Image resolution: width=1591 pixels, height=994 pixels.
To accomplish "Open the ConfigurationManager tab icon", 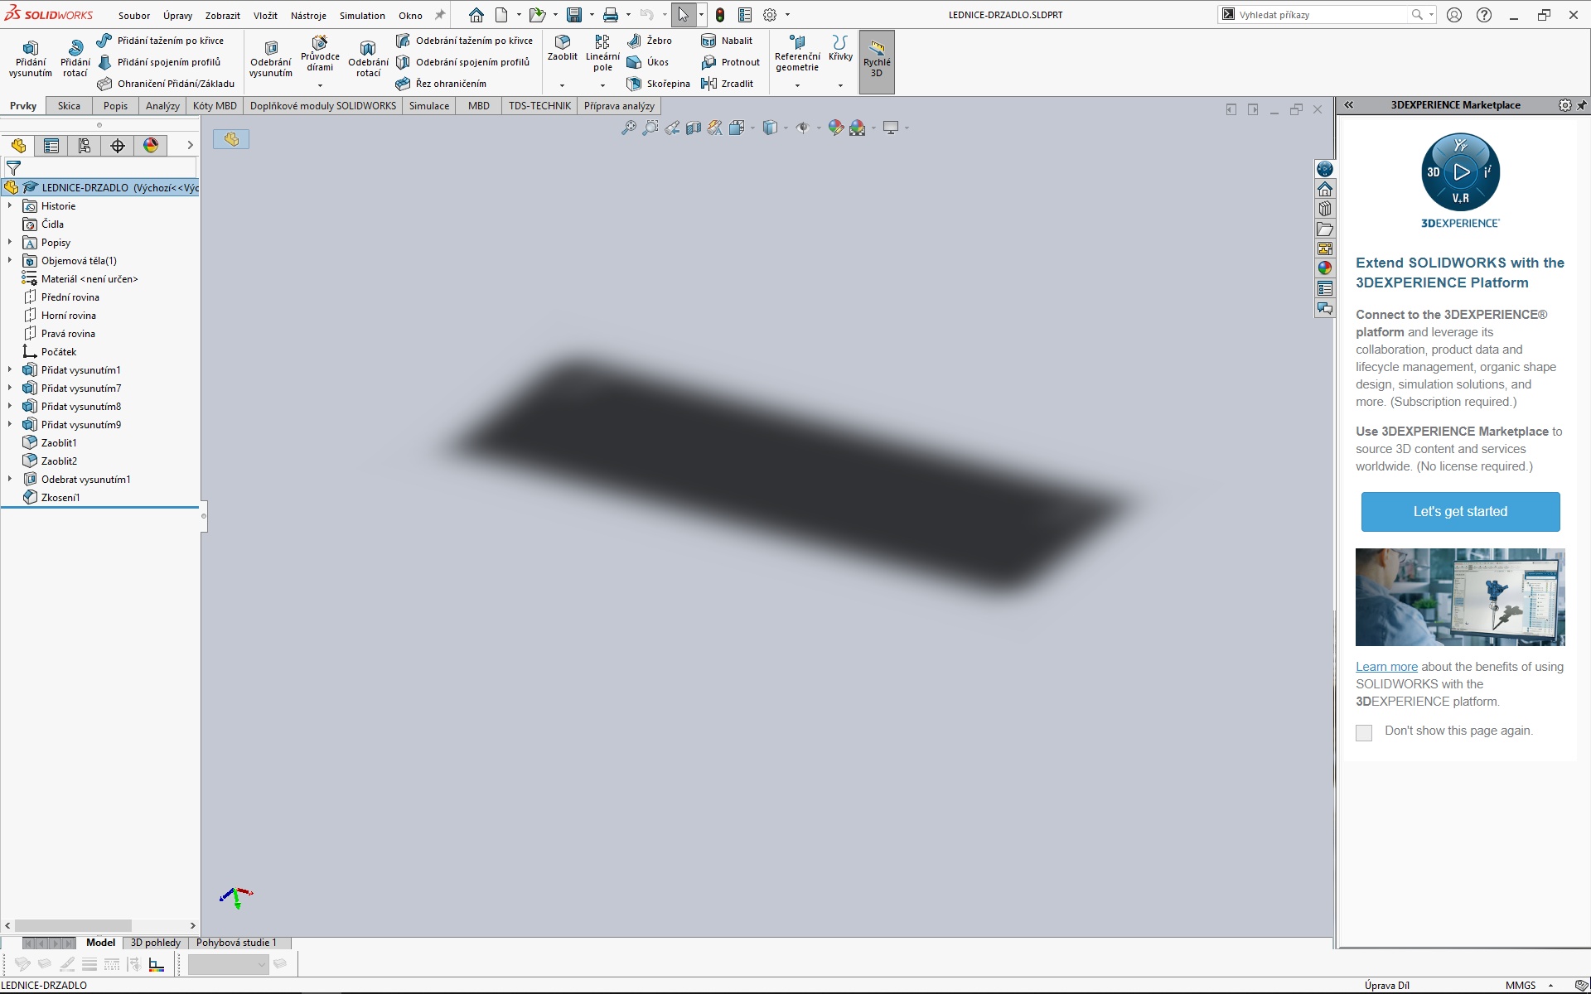I will tap(85, 146).
